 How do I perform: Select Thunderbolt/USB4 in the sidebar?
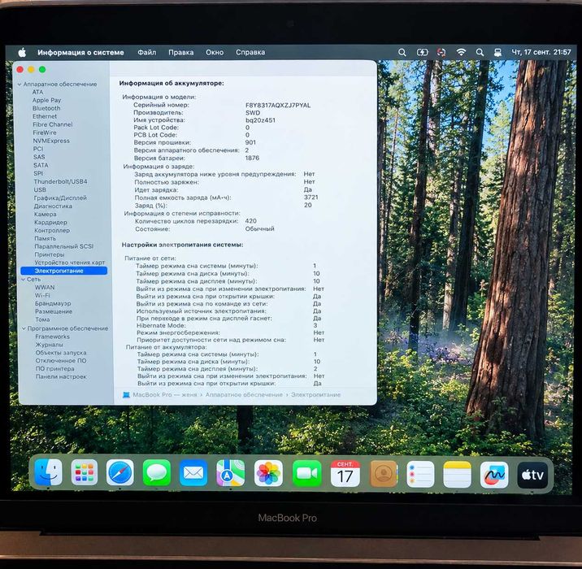pyautogui.click(x=60, y=181)
